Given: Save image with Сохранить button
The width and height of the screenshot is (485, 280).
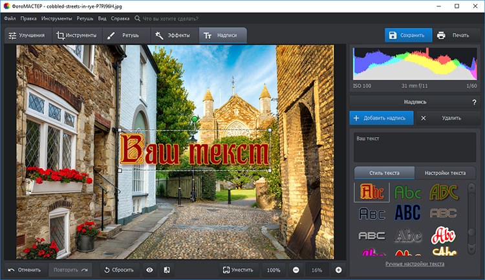Looking at the screenshot, I should coord(409,36).
